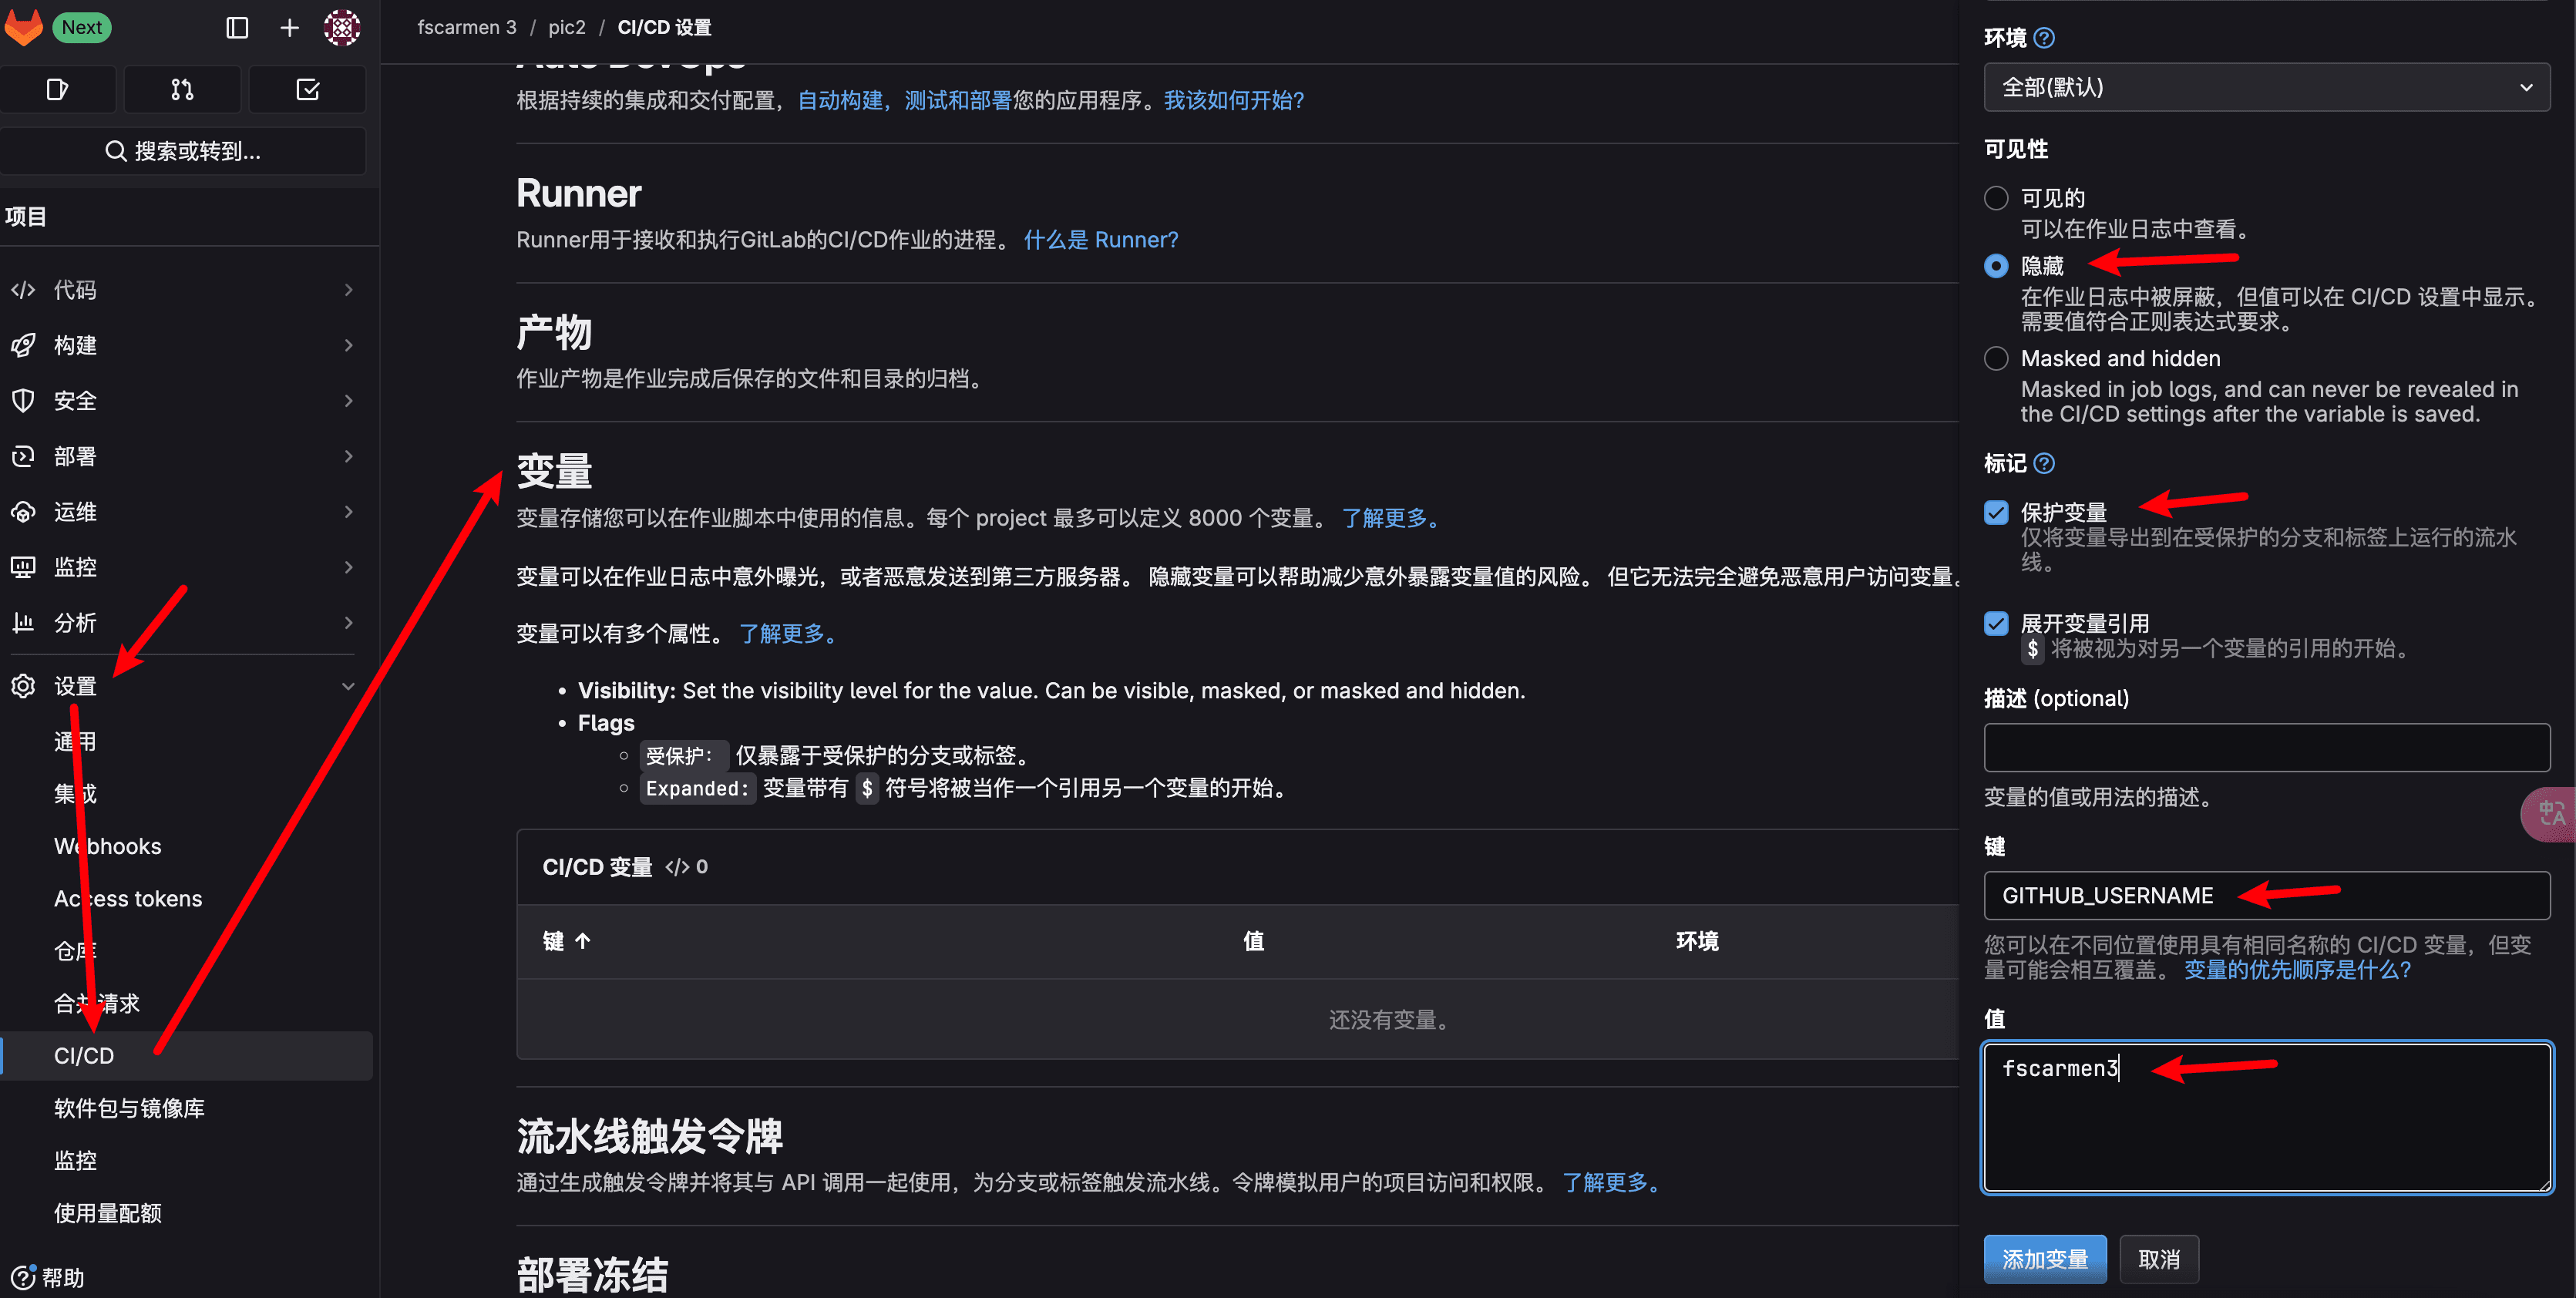Expand the 部署 menu chevron
The width and height of the screenshot is (2576, 1298).
348,456
